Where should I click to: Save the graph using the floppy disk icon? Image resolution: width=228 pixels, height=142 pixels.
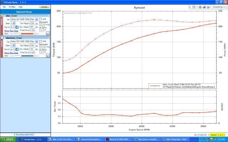pyautogui.click(x=203, y=7)
